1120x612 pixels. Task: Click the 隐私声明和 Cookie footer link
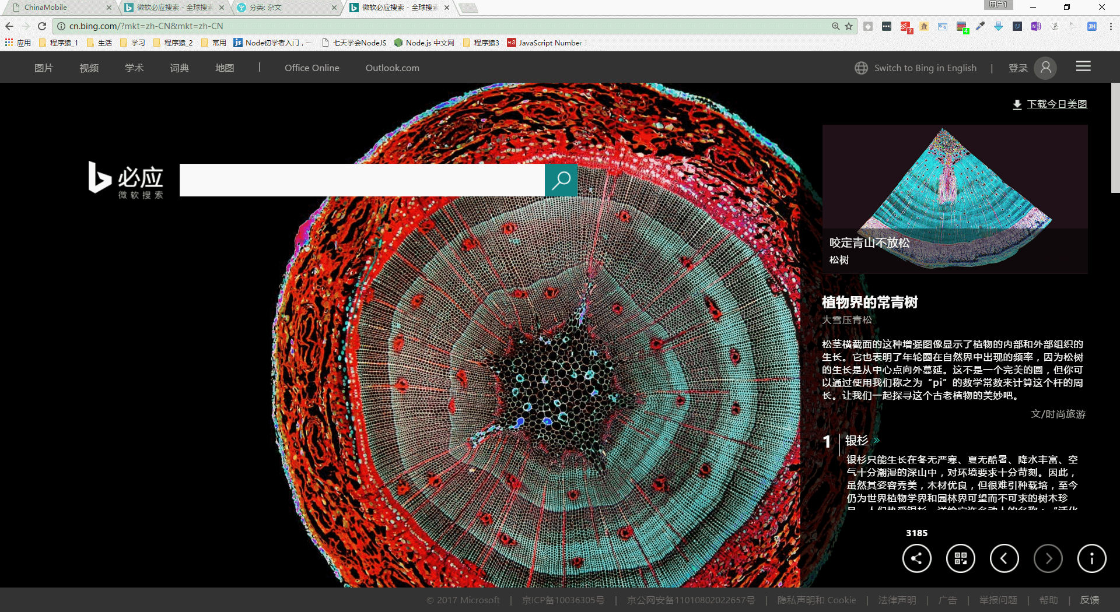(x=817, y=600)
